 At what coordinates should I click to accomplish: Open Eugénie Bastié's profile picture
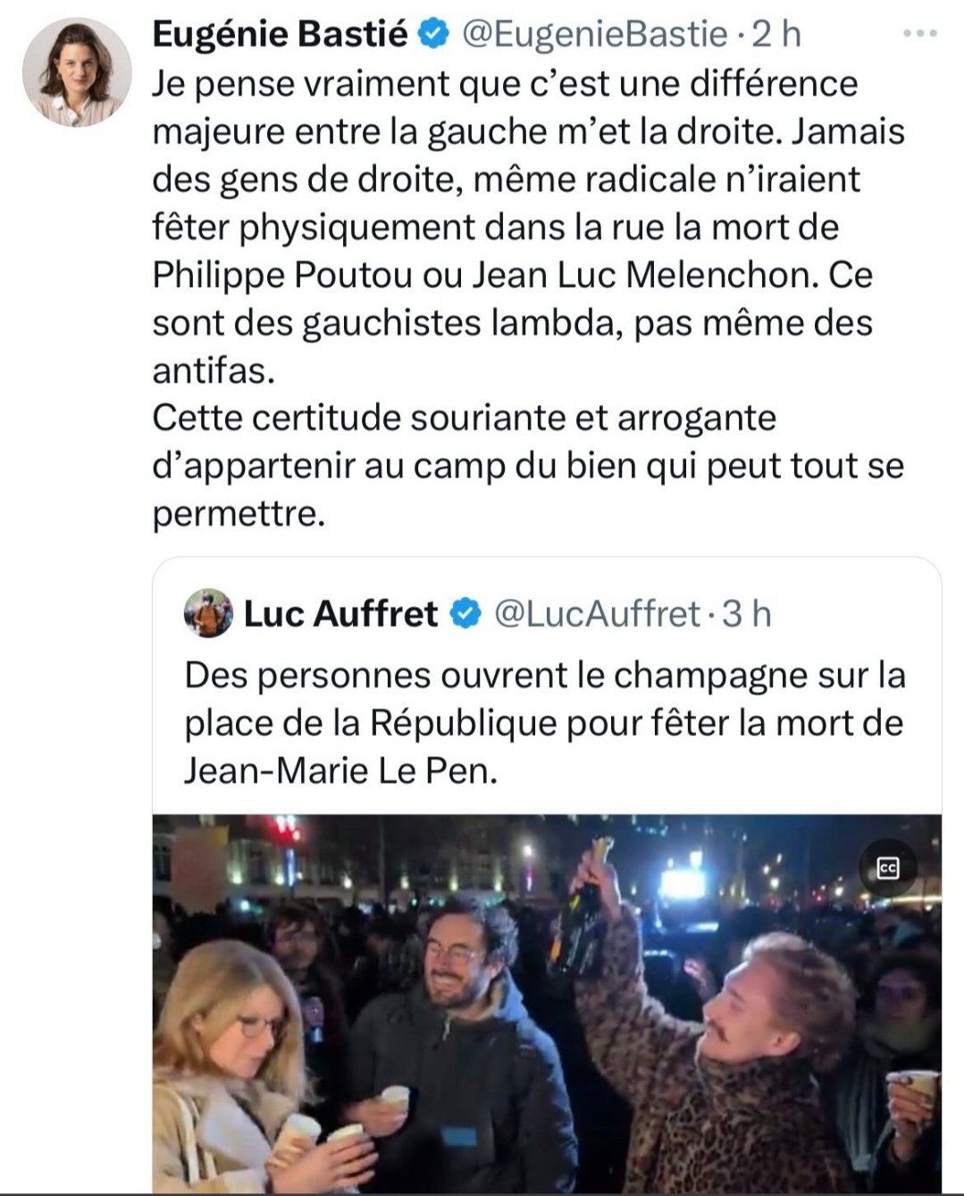click(77, 72)
